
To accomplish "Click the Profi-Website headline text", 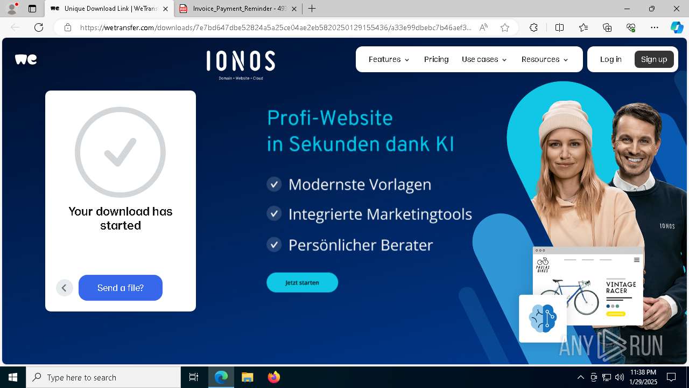I will (x=360, y=130).
